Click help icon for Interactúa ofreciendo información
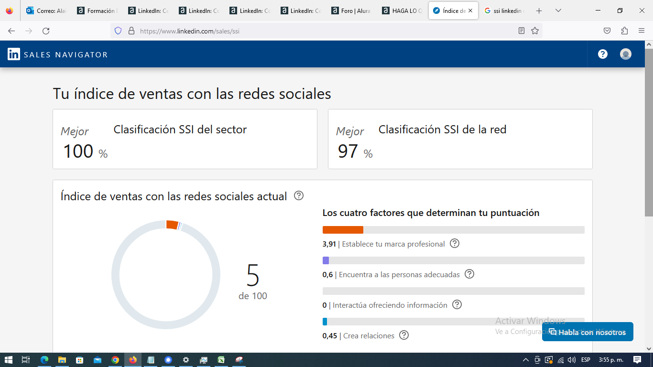This screenshot has height=367, width=653. click(x=457, y=304)
